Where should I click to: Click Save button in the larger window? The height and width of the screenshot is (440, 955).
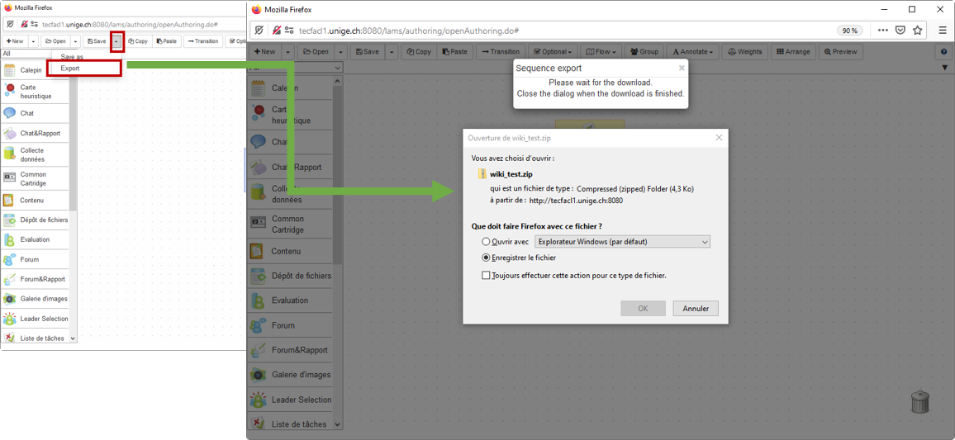click(368, 52)
